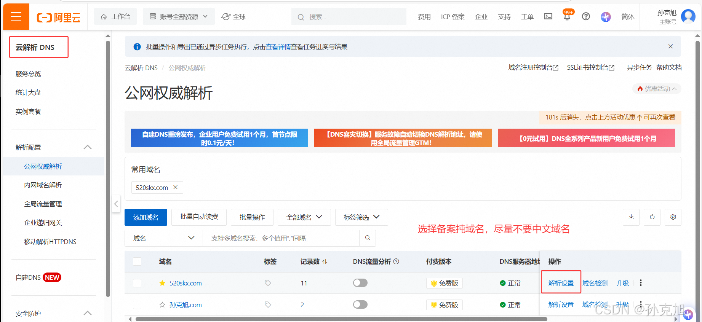702x322 pixels.
Task: Expand the 优惠活动 promotions toggle
Action: [657, 89]
